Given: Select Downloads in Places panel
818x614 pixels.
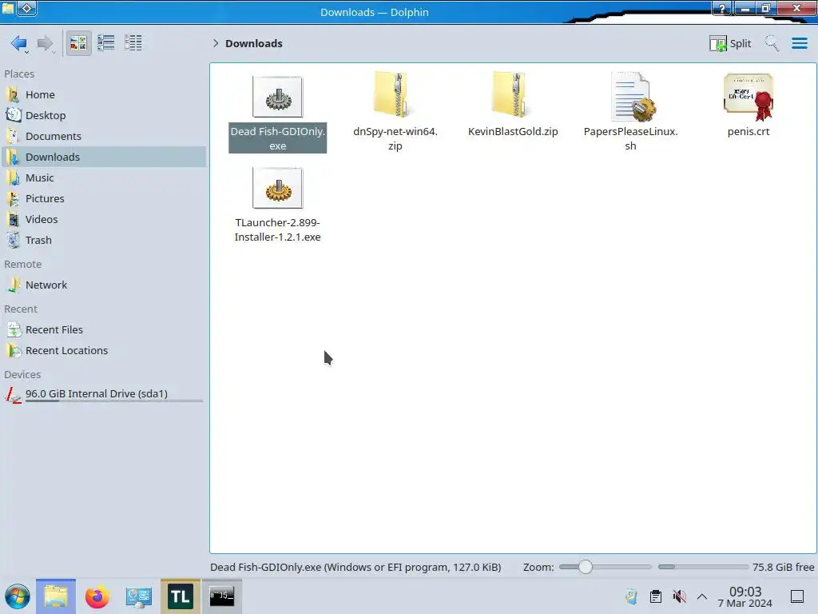Looking at the screenshot, I should coord(103,157).
